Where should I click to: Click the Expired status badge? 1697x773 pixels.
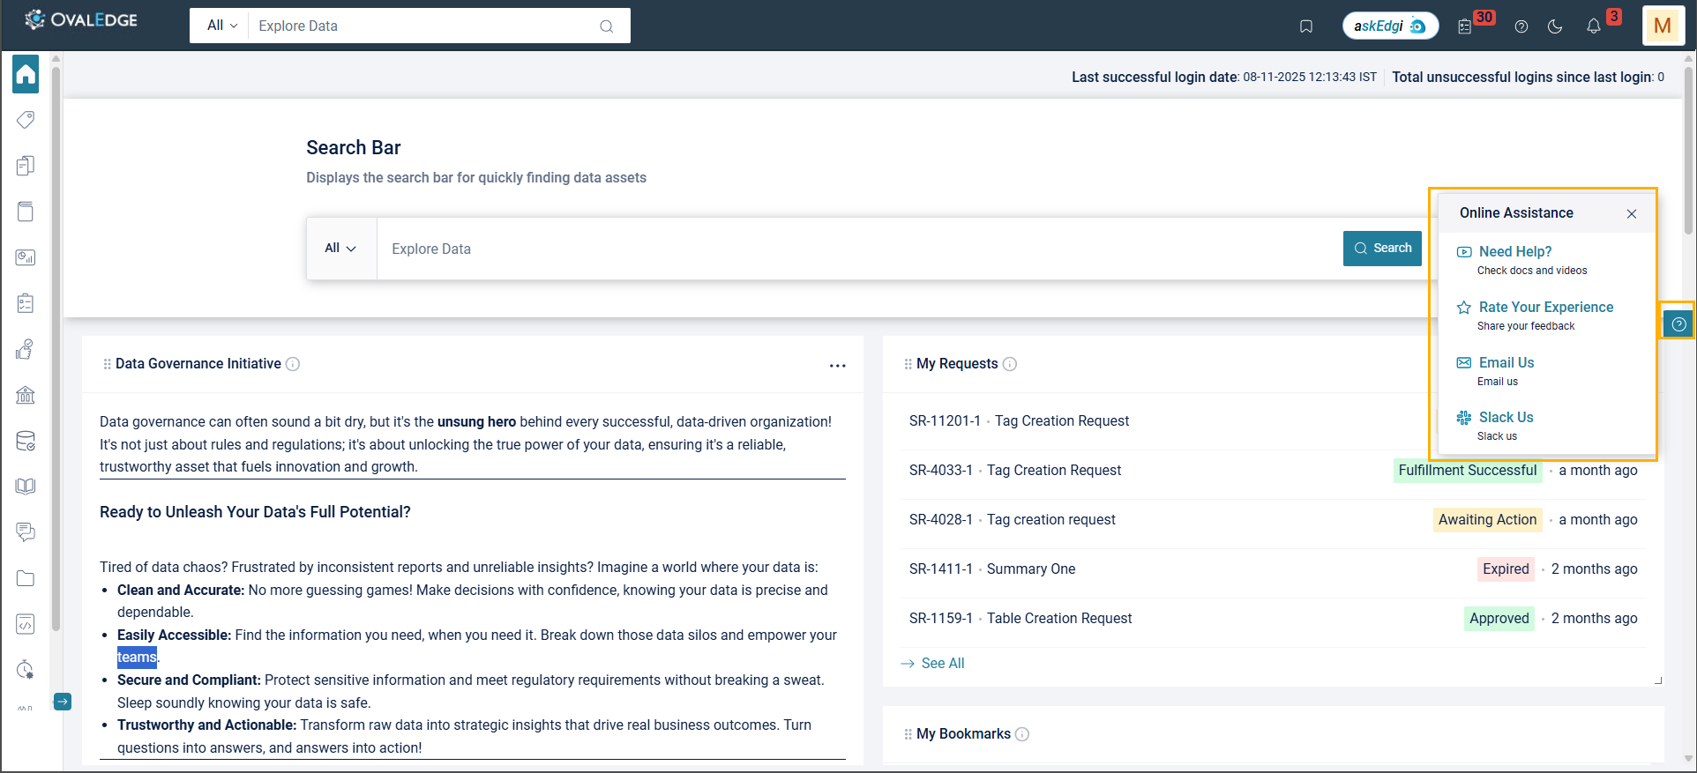coord(1506,569)
